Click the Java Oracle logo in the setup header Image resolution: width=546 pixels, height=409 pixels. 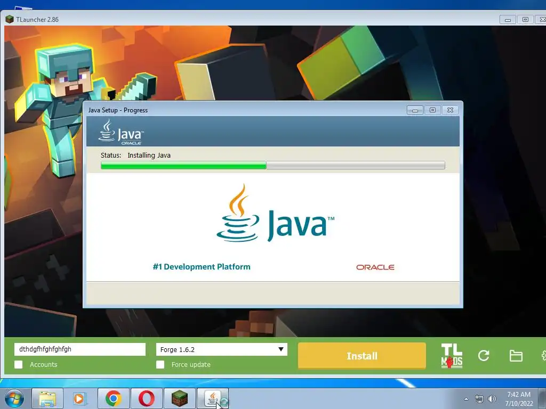pyautogui.click(x=121, y=132)
